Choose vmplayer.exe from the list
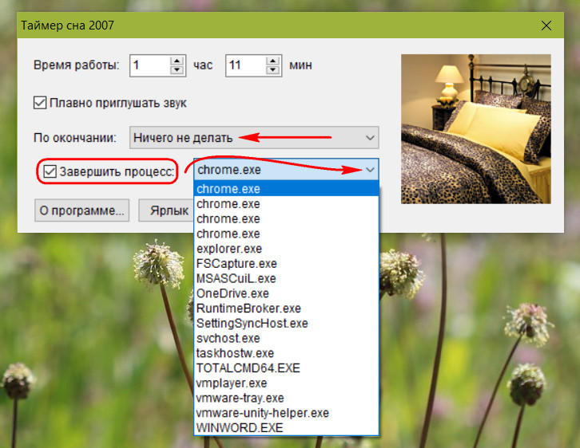Image resolution: width=580 pixels, height=448 pixels. [286, 383]
